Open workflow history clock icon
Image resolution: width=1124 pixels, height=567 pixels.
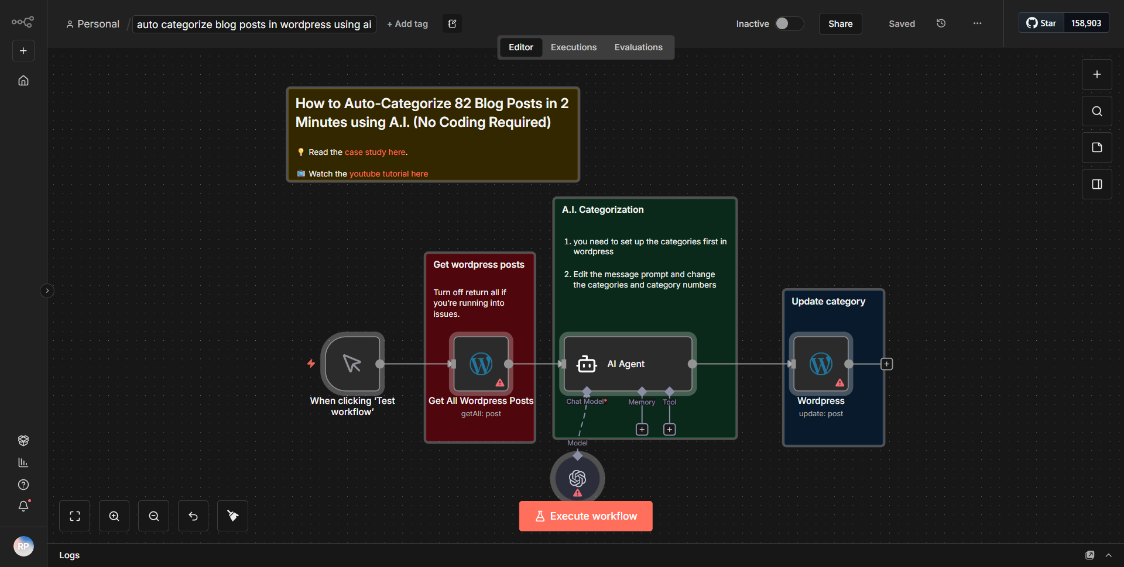click(x=941, y=23)
